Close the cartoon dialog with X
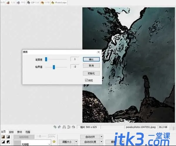This screenshot has height=146, width=176. tap(99, 52)
